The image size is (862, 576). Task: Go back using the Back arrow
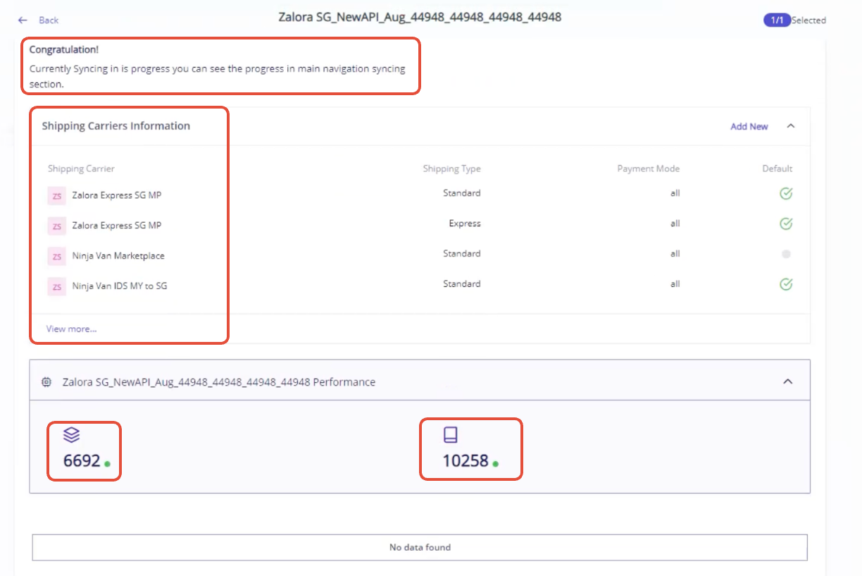(x=23, y=20)
